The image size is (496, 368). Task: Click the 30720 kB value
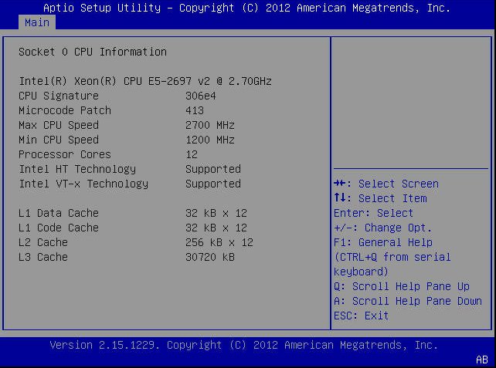[x=210, y=257]
